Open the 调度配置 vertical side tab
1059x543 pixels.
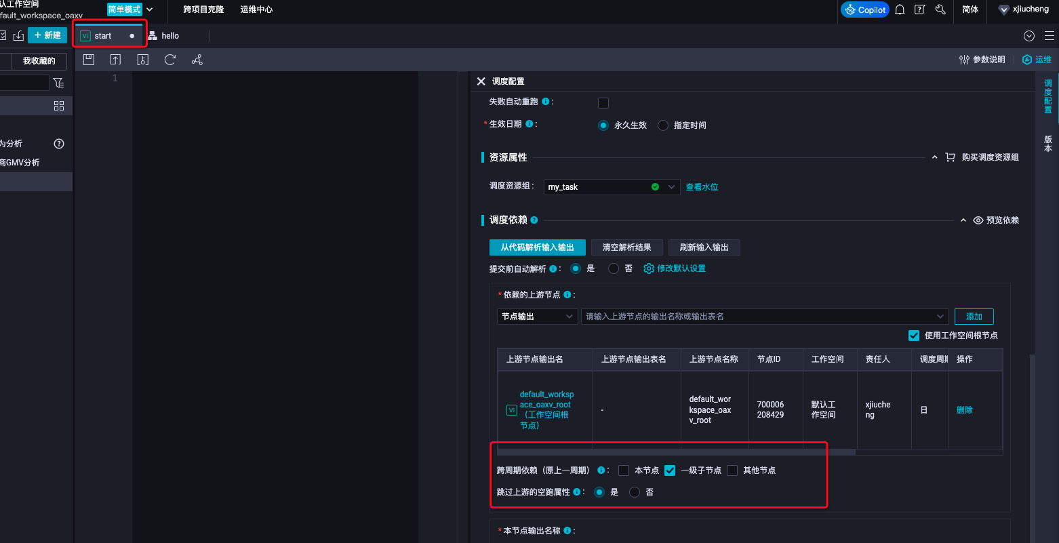1048,97
